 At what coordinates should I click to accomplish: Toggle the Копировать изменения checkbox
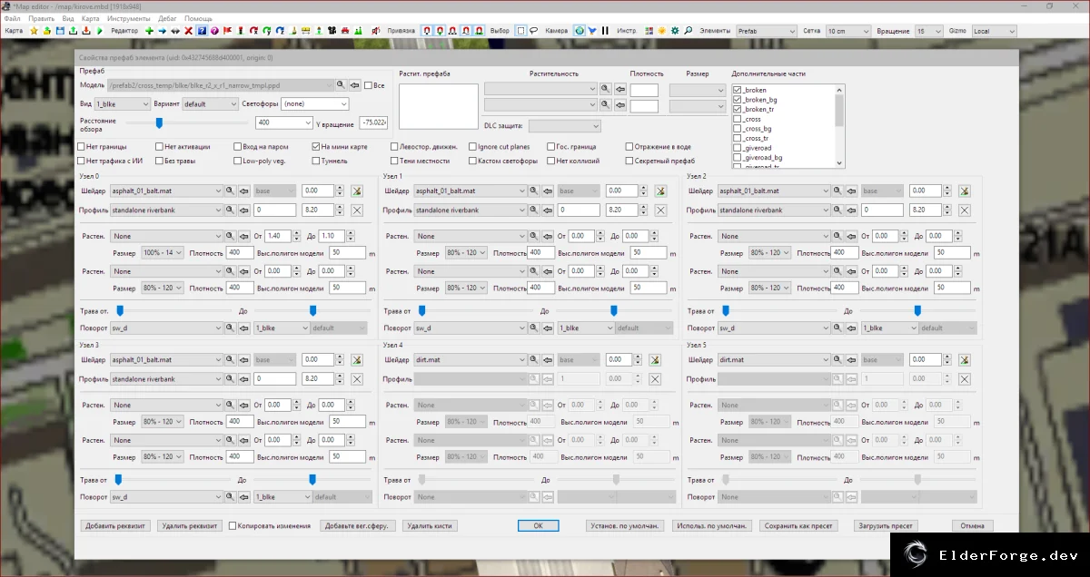(233, 525)
